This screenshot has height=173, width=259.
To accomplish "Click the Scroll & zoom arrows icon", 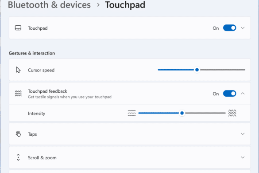I will pos(18,157).
